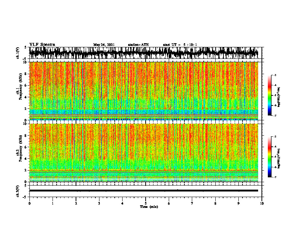This screenshot has width=295, height=228.
Task: Click the '8' kHz tick on ch.1 axis
Action: (26, 74)
